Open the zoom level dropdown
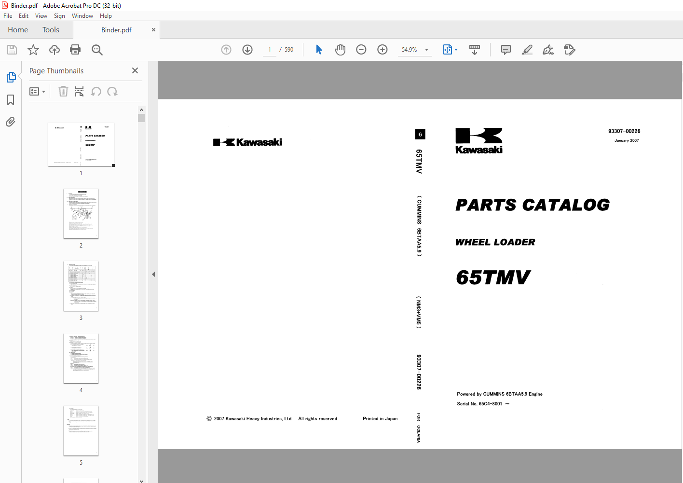The image size is (683, 483). (426, 50)
